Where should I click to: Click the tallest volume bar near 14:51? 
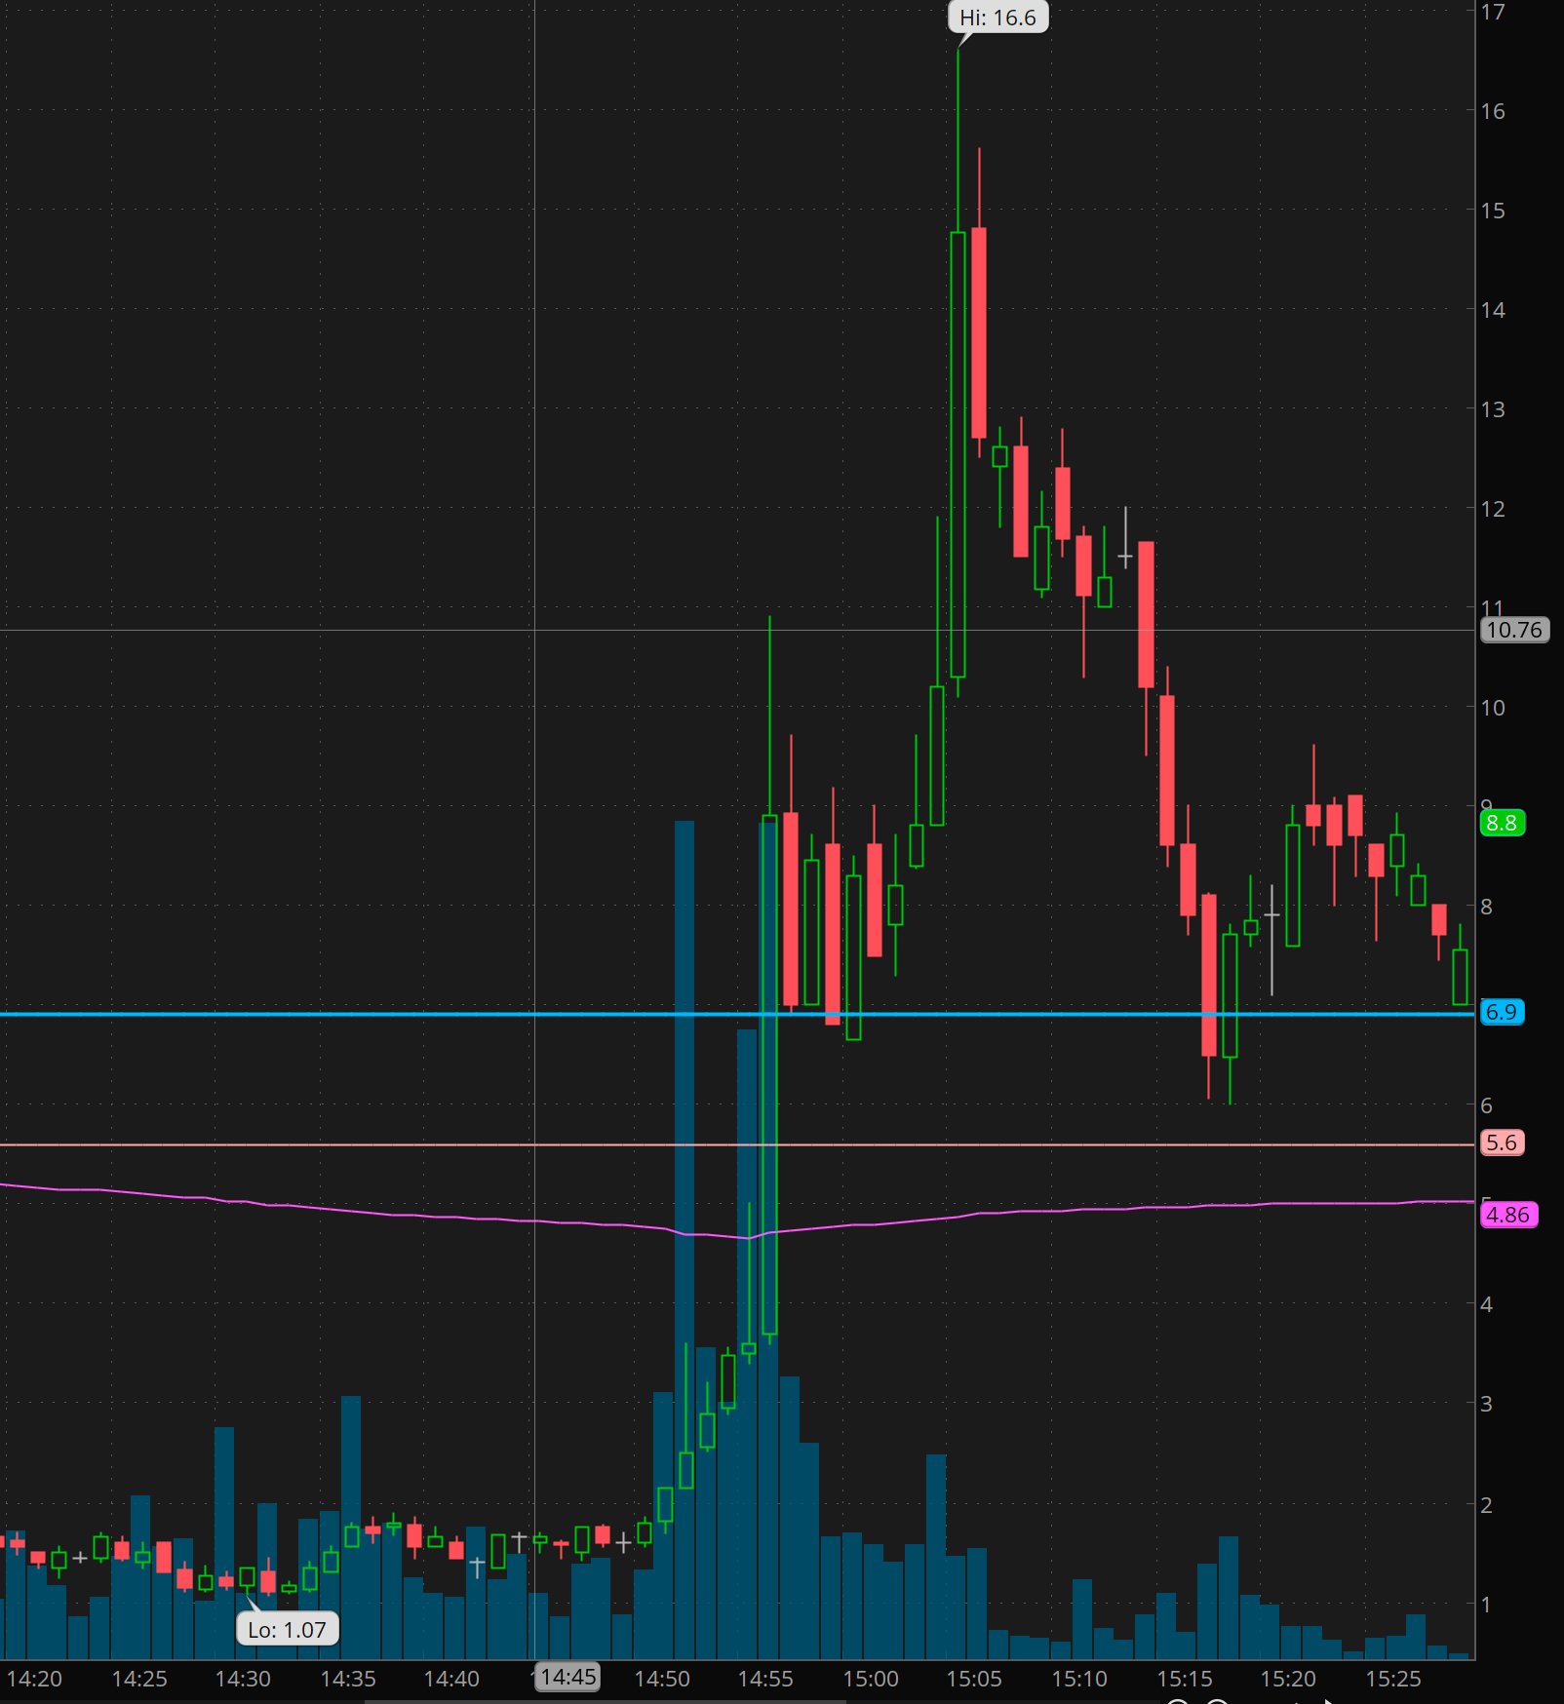pos(684,1239)
